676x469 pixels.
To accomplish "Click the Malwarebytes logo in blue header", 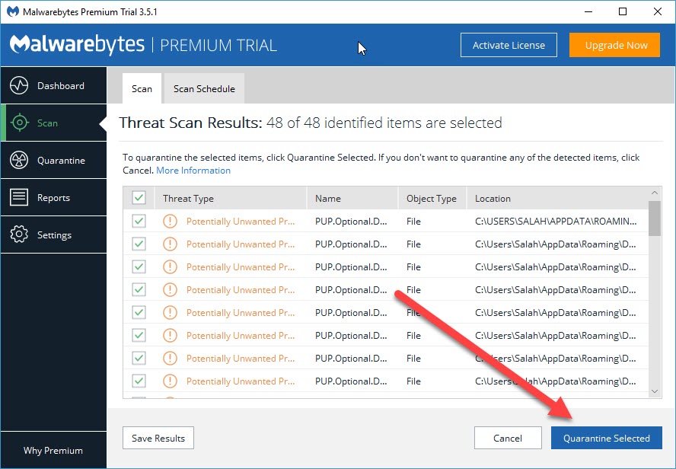I will pos(77,45).
